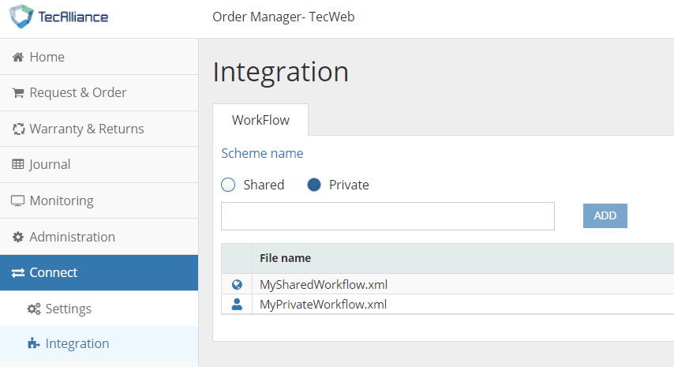The height and width of the screenshot is (367, 674).
Task: Focus the scheme name text field
Action: (x=388, y=216)
